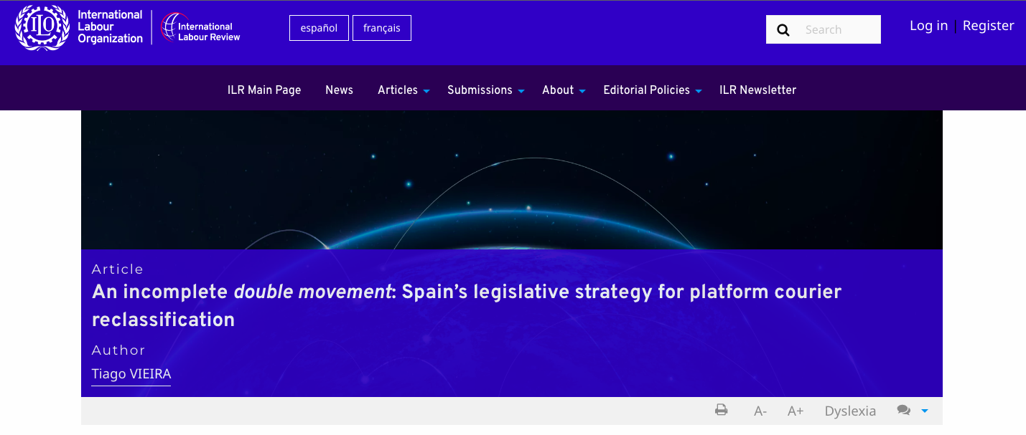Decrease font size with A- control
The image size is (1026, 435).
pyautogui.click(x=760, y=411)
